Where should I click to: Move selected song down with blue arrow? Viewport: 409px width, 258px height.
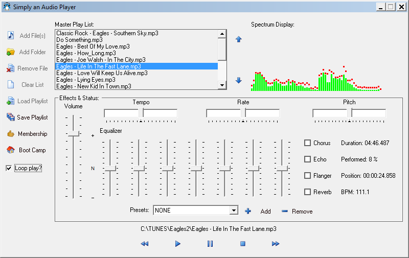[238, 80]
